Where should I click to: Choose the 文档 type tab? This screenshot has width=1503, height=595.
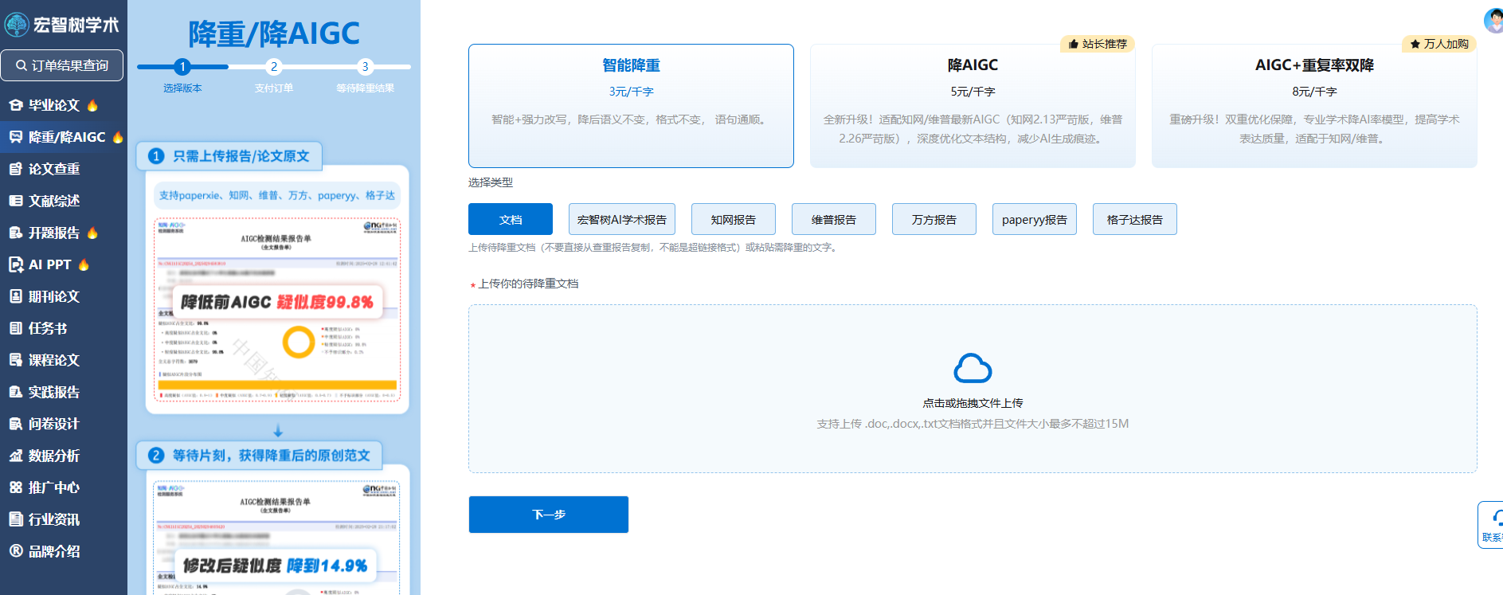511,219
